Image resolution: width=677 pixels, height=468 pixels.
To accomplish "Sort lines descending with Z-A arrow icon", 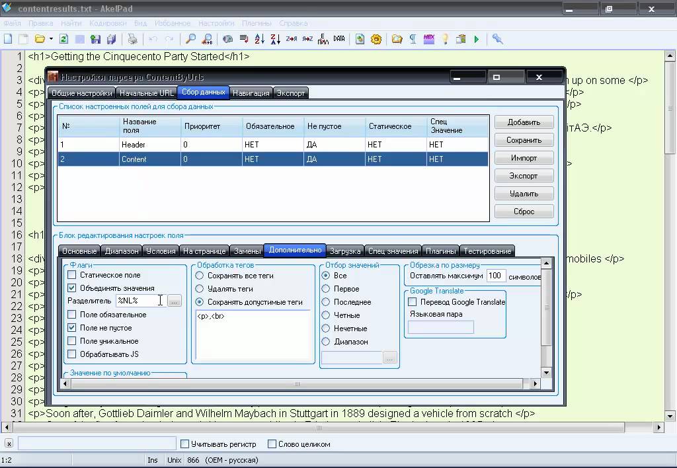I will click(276, 39).
